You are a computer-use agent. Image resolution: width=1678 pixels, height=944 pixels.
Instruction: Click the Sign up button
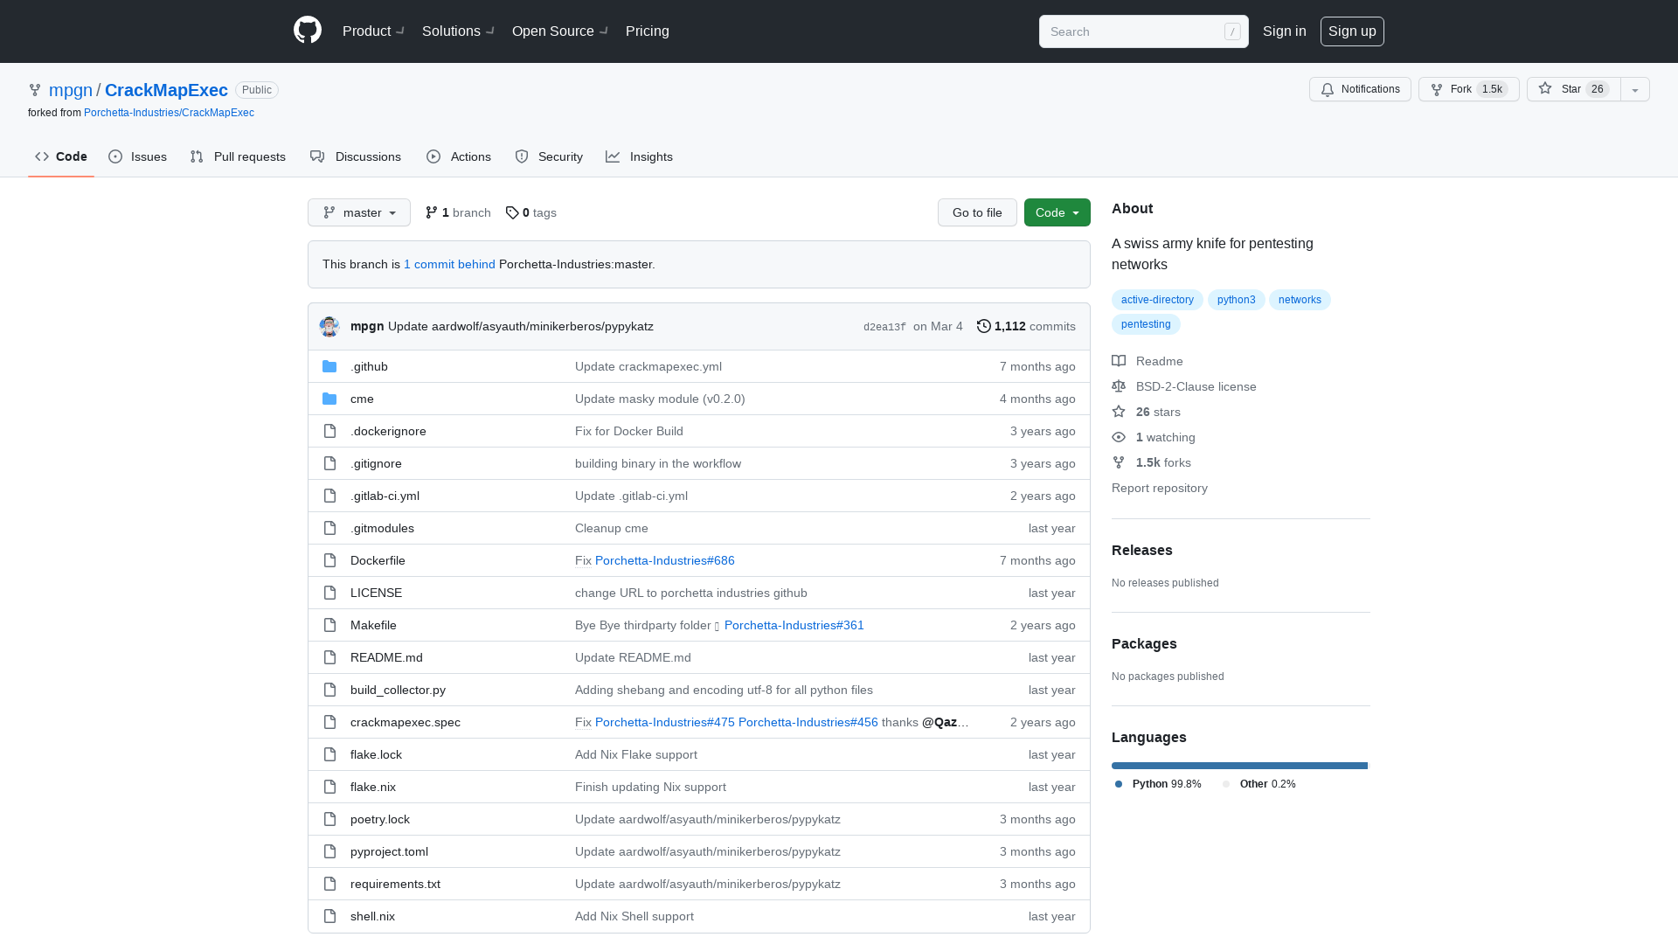(x=1352, y=31)
